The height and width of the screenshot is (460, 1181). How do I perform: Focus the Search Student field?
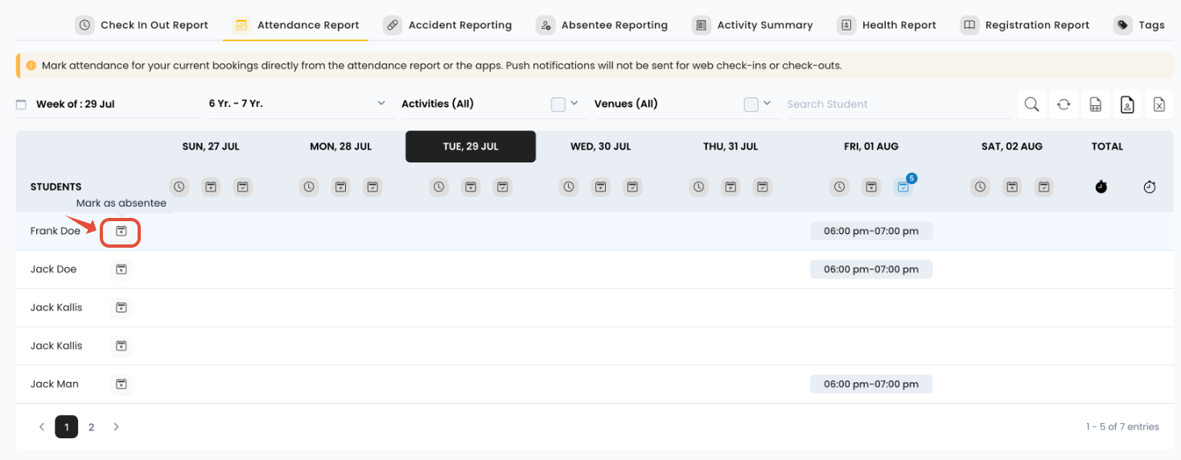coord(898,105)
